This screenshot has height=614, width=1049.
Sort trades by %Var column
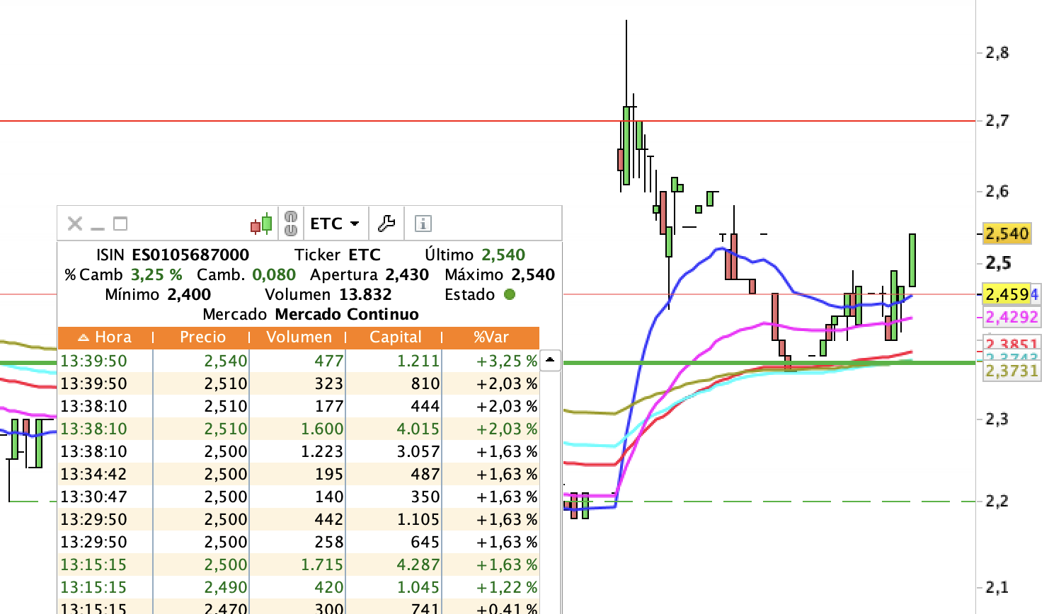point(491,337)
